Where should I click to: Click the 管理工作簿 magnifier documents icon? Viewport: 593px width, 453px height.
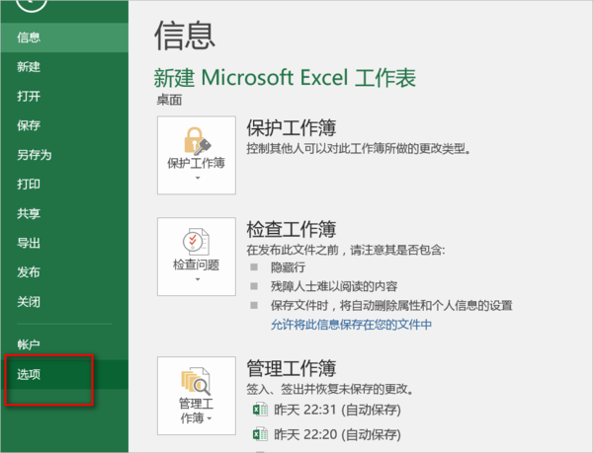196,381
